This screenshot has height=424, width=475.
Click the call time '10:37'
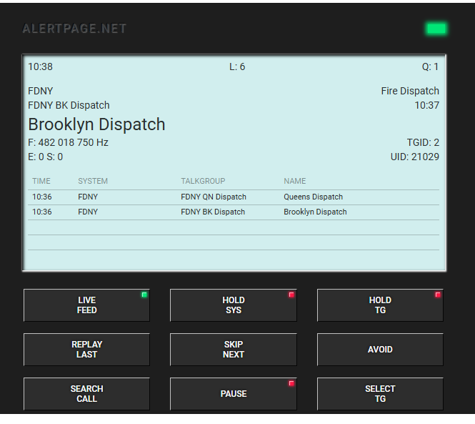point(427,105)
